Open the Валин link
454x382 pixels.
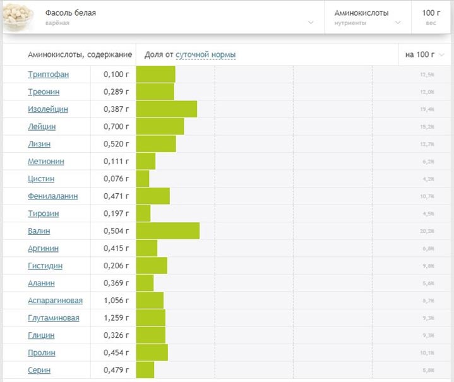pyautogui.click(x=39, y=231)
